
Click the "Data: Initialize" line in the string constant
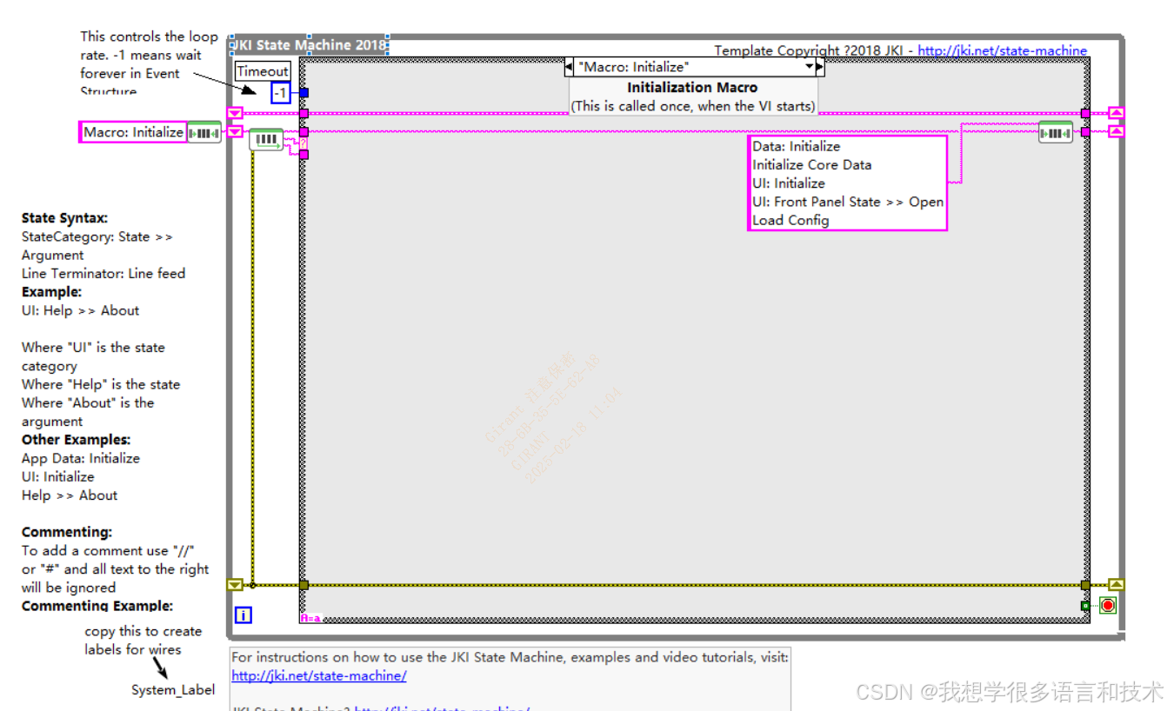(797, 146)
